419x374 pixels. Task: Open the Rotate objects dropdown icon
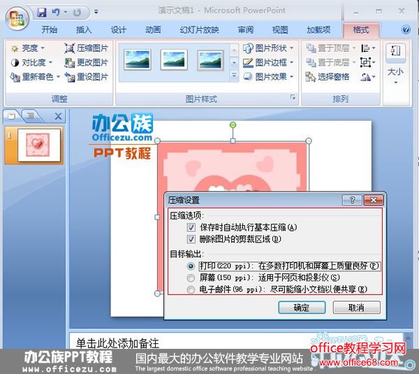click(368, 77)
